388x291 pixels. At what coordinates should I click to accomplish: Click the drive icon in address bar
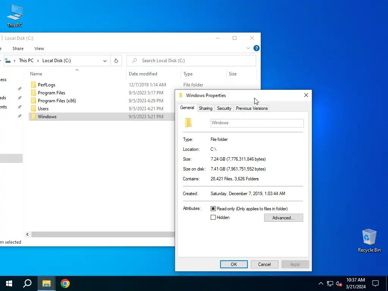coord(8,60)
